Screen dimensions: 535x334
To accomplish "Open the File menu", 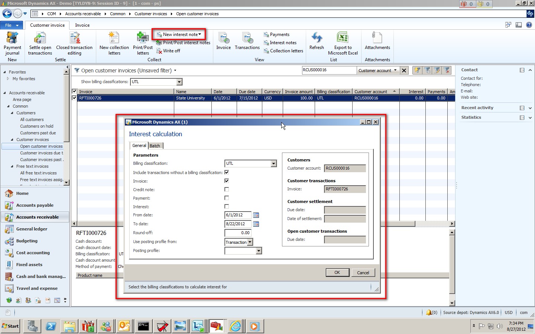I will click(x=12, y=25).
